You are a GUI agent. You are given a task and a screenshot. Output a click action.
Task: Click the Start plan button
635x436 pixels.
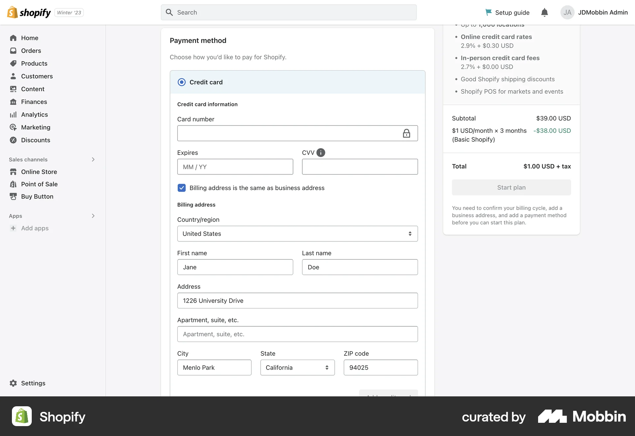click(511, 187)
